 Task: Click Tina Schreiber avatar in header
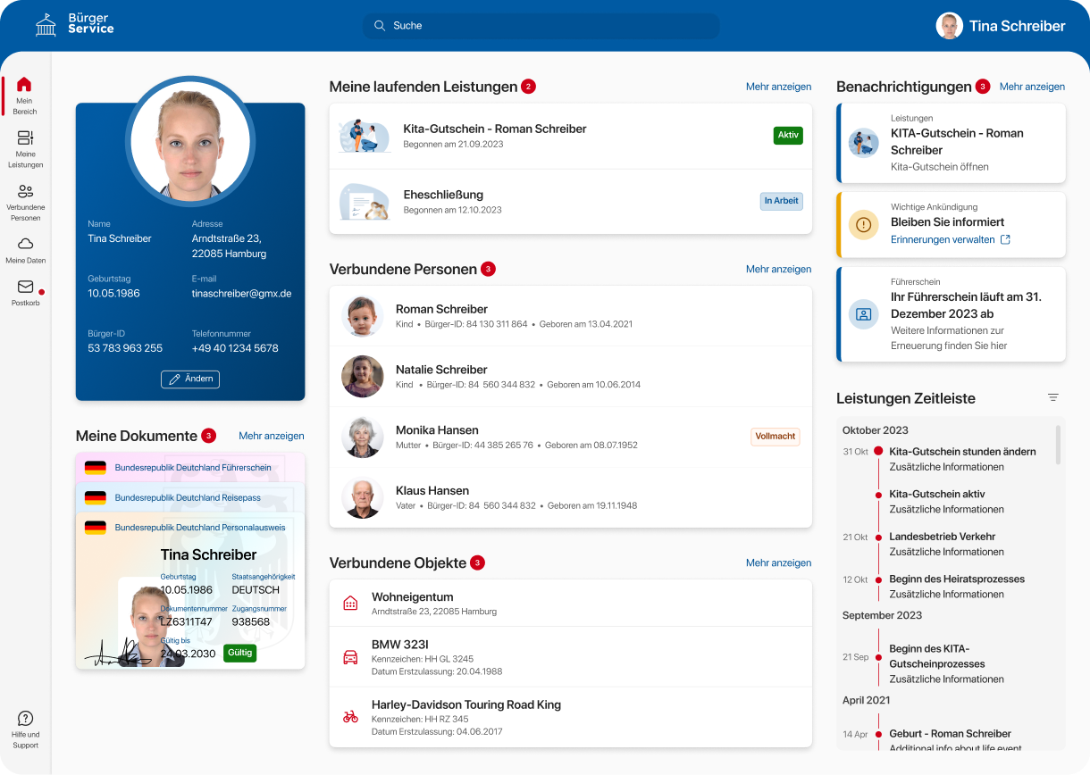click(x=949, y=26)
